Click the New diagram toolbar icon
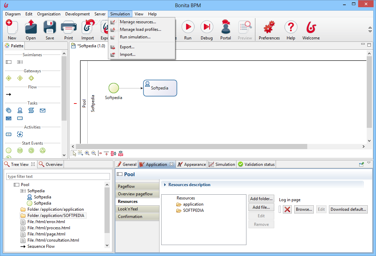Viewport: 376px width, 256px height. [x=12, y=27]
